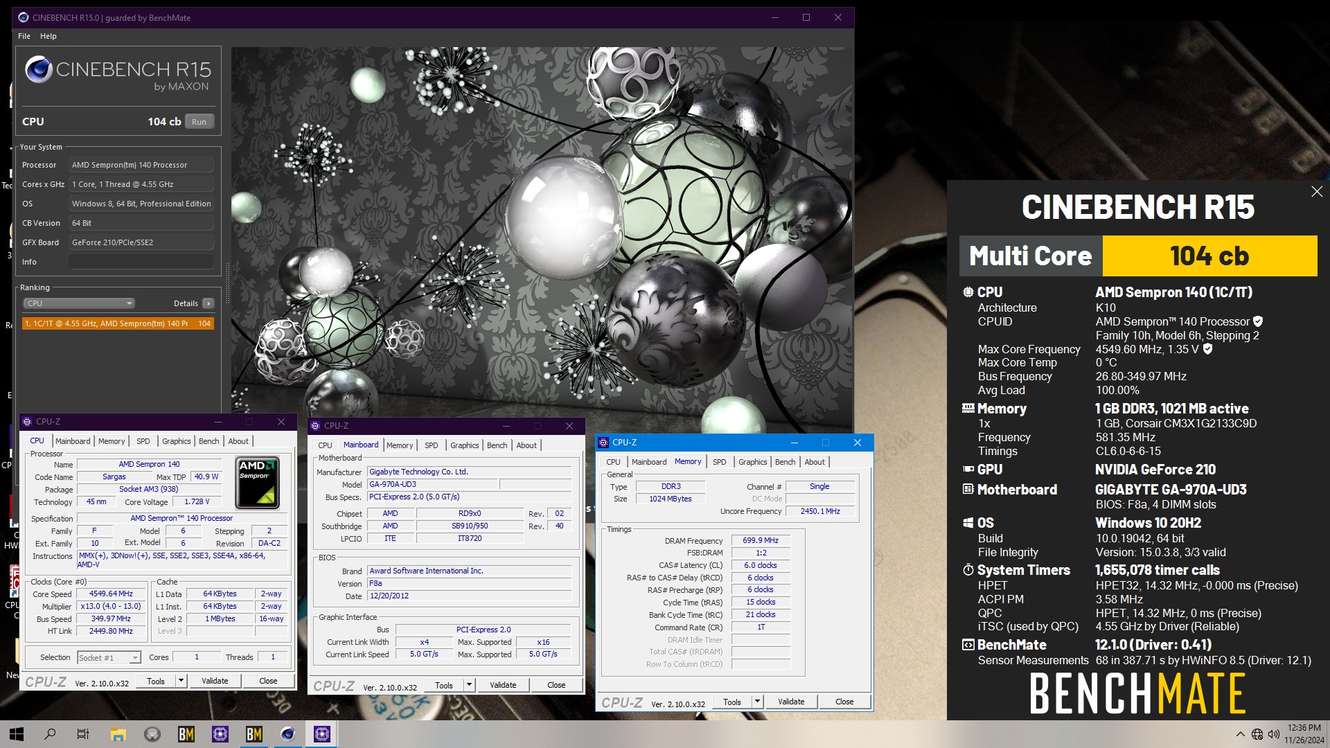Image resolution: width=1330 pixels, height=748 pixels.
Task: Click Validate in middle CPU-Z window
Action: pyautogui.click(x=503, y=685)
